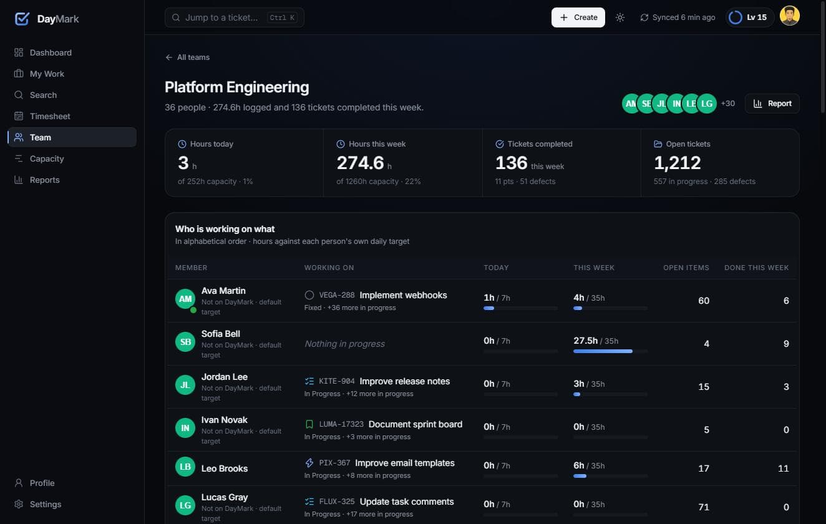This screenshot has height=524, width=826.
Task: Click the LG avatar in team header
Action: tap(706, 104)
